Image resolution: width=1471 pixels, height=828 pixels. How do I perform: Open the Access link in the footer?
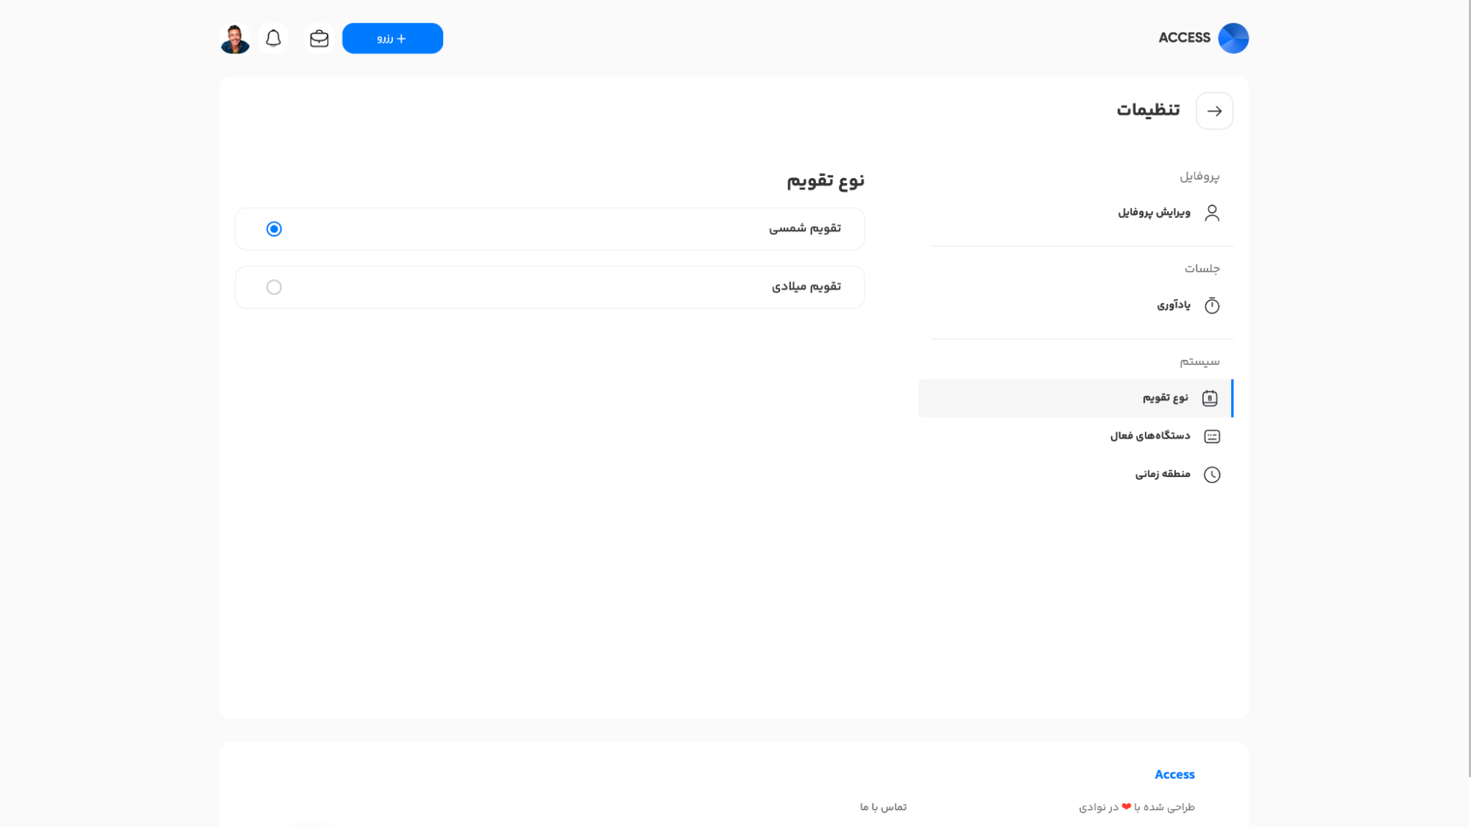[1174, 774]
